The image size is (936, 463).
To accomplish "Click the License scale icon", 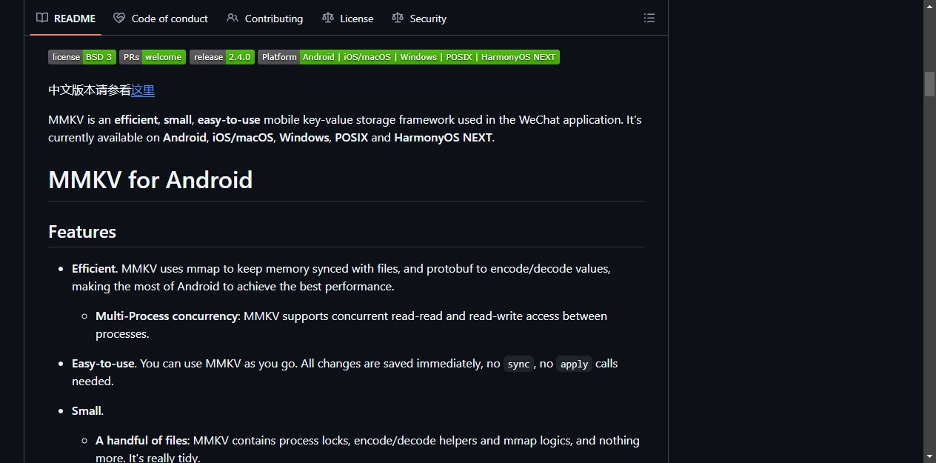I will tap(328, 18).
